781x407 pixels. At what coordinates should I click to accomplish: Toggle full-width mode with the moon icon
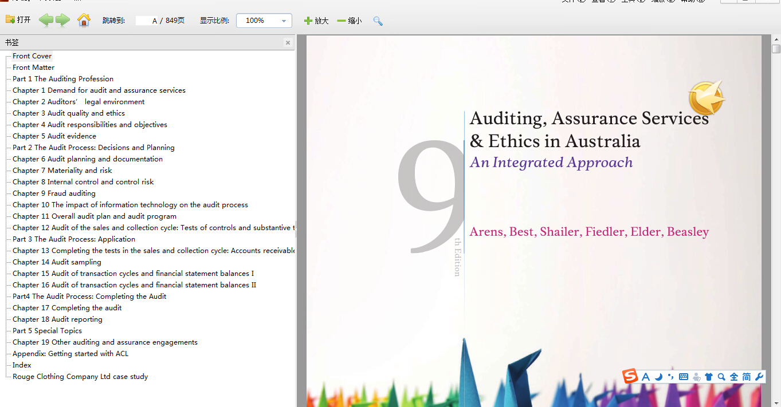[x=658, y=377]
